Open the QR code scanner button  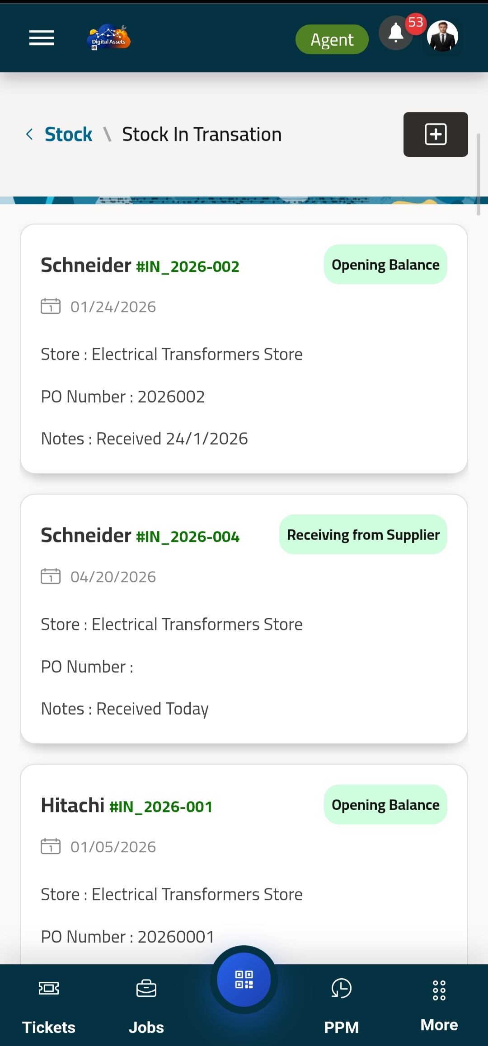pyautogui.click(x=244, y=979)
